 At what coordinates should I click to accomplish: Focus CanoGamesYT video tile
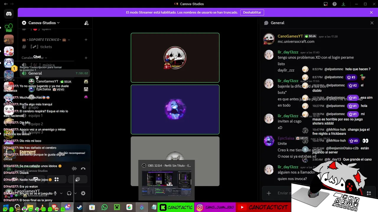tap(175, 58)
